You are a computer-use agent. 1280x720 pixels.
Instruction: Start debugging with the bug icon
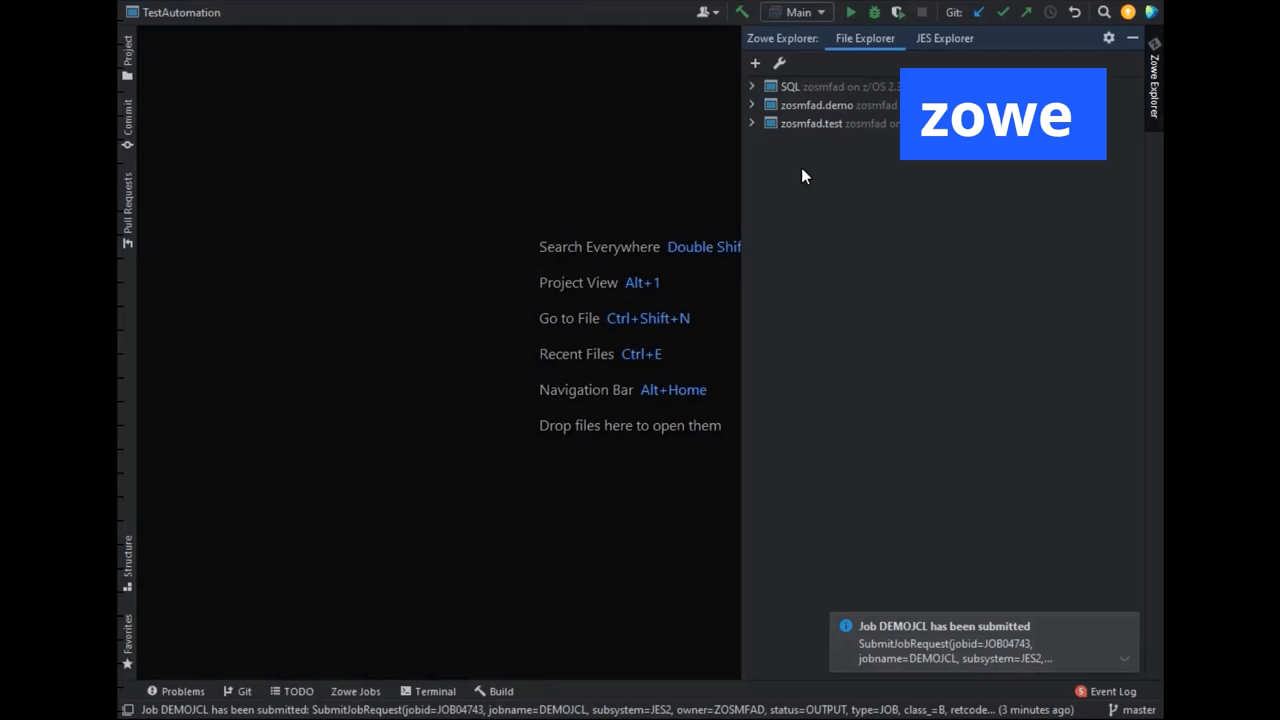(x=875, y=12)
